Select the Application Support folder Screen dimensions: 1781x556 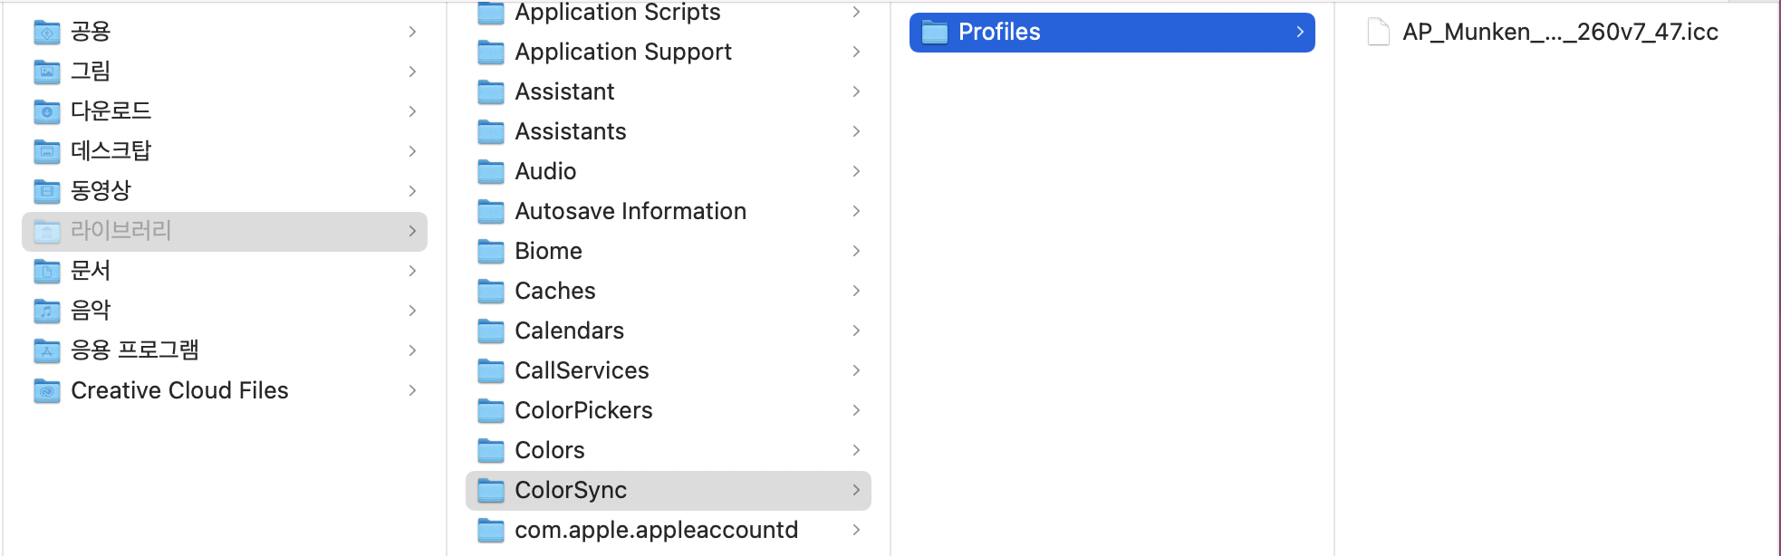[622, 52]
